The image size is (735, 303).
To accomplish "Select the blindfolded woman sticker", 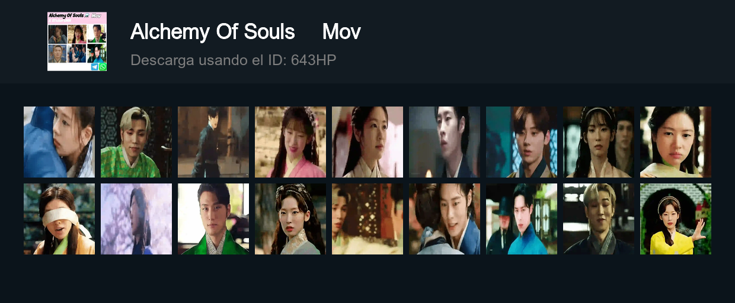I will [59, 219].
